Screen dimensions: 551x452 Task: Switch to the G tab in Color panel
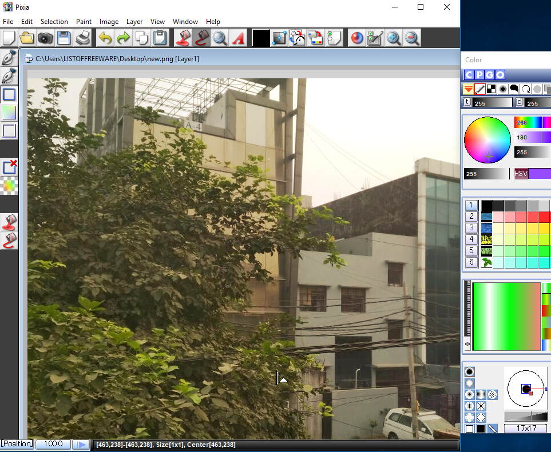point(490,75)
